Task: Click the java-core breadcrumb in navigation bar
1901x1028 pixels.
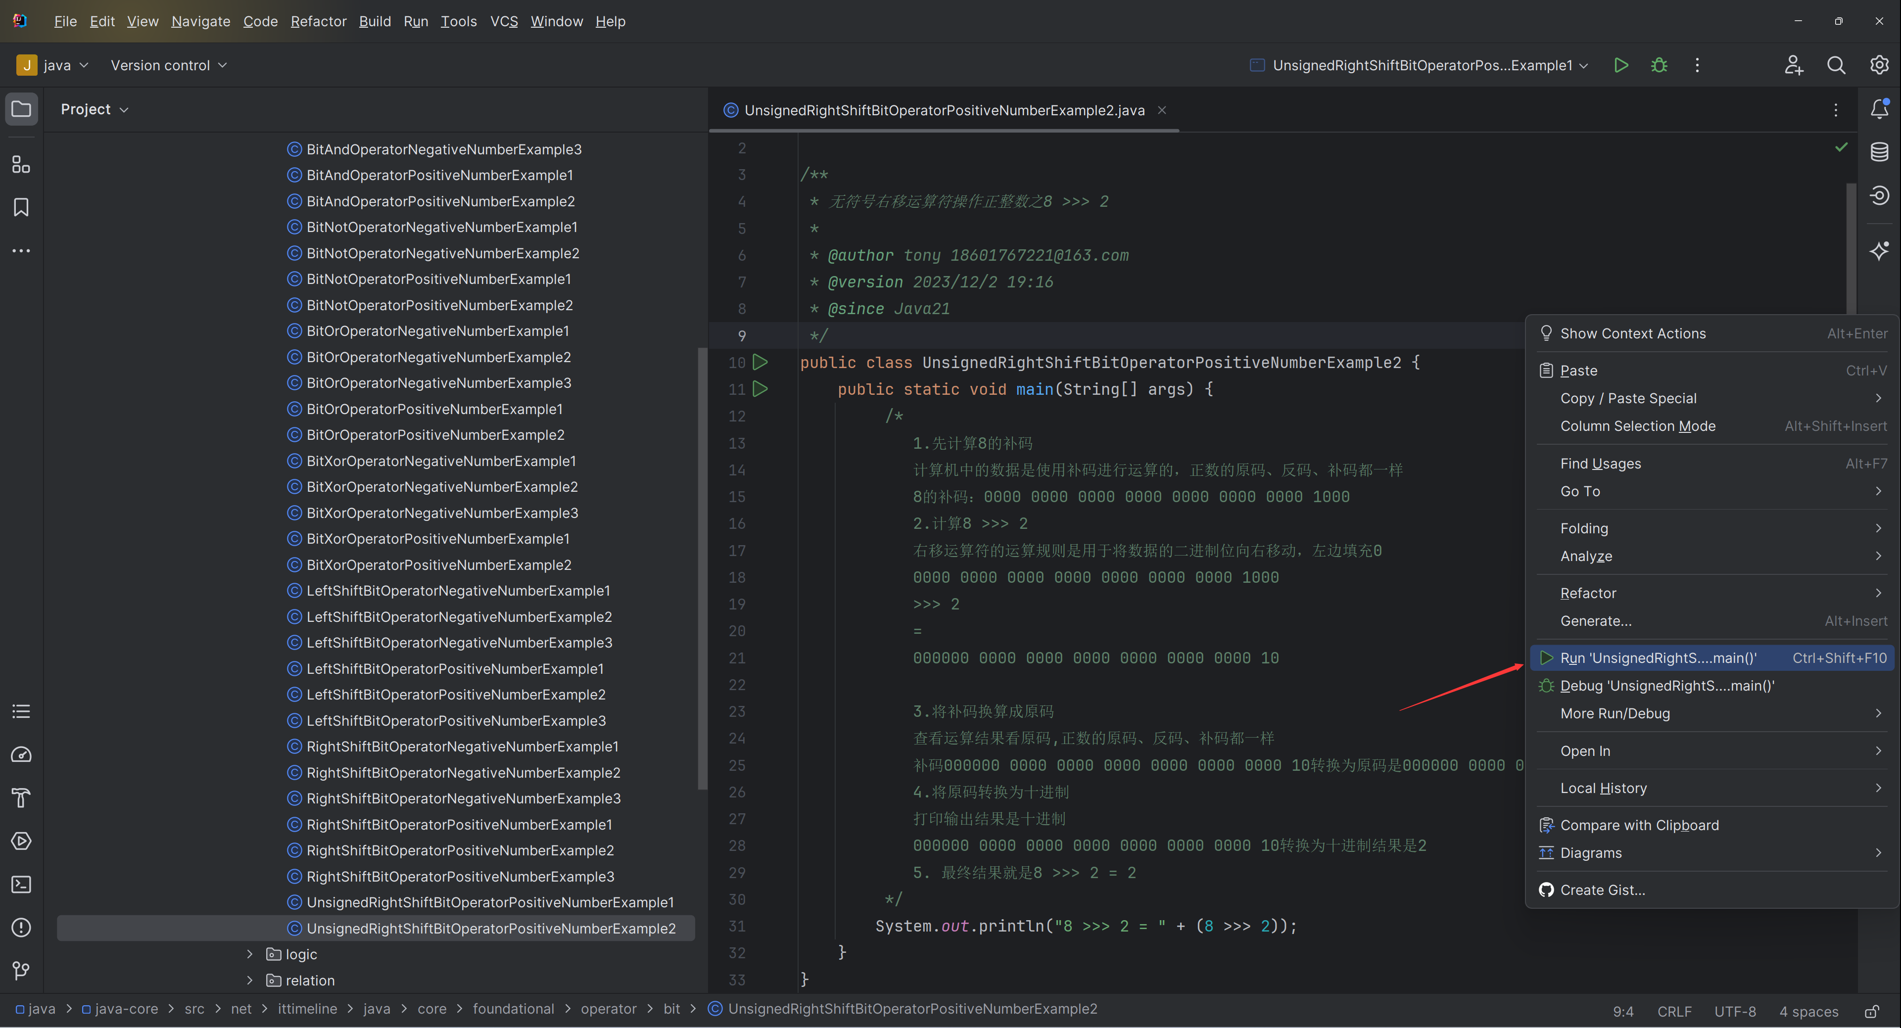Action: (120, 1009)
